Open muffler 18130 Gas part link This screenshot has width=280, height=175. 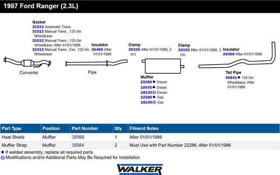[146, 102]
